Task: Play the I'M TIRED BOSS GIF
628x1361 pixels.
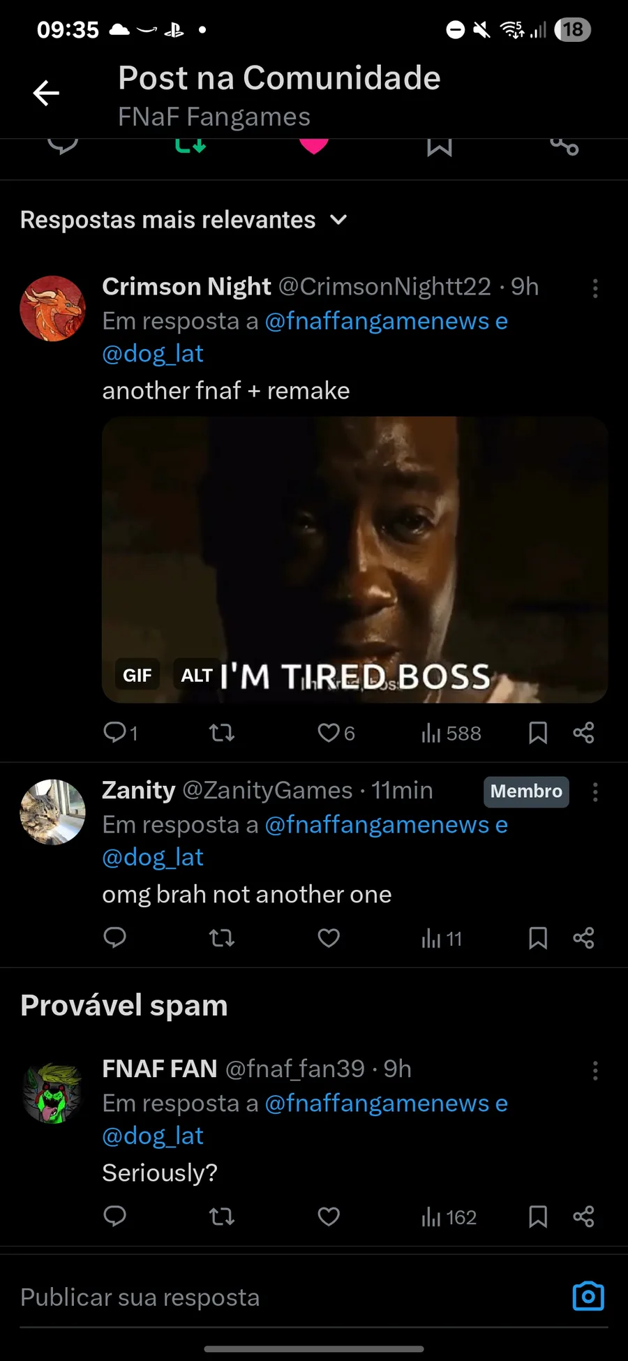Action: click(x=354, y=558)
